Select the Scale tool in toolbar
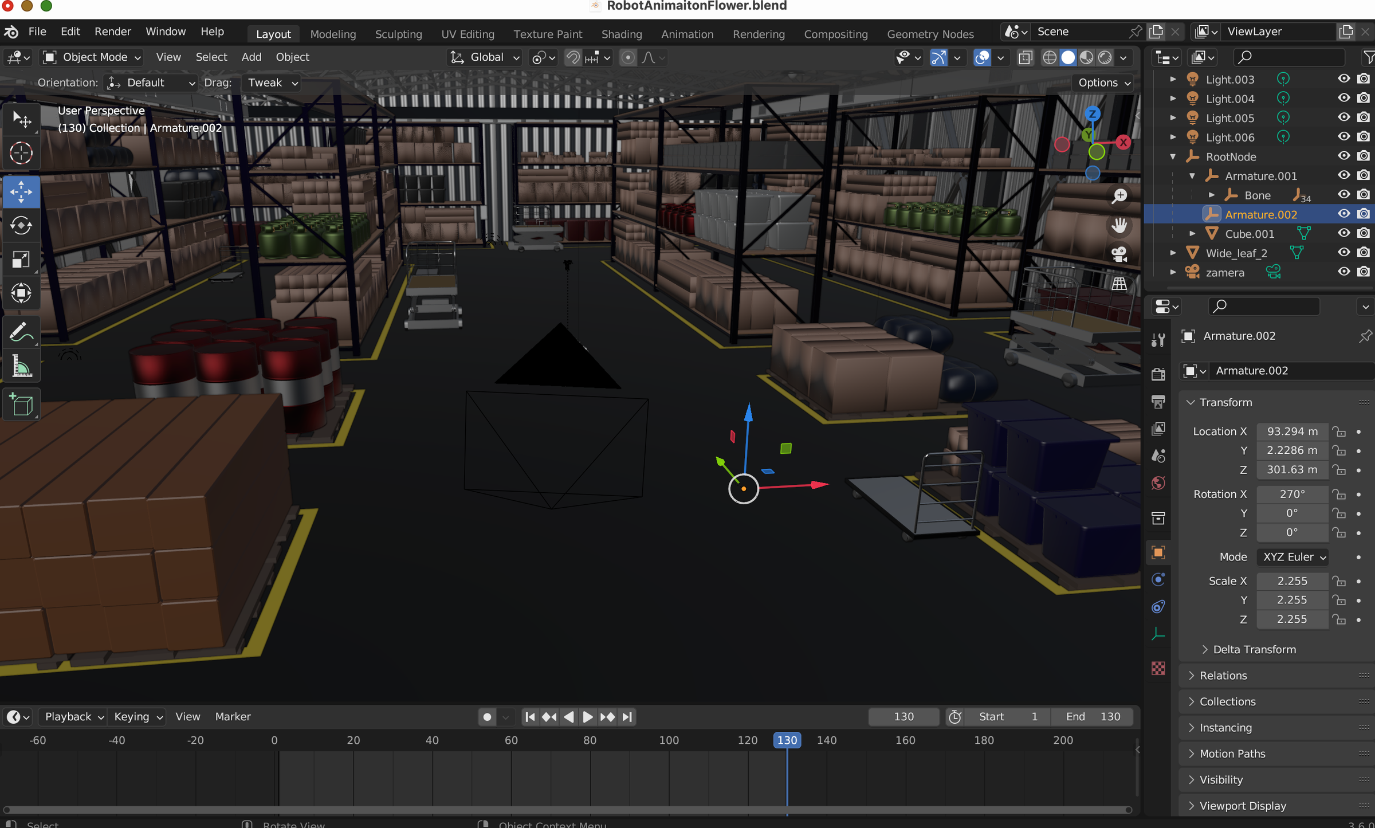Image resolution: width=1375 pixels, height=828 pixels. click(21, 260)
